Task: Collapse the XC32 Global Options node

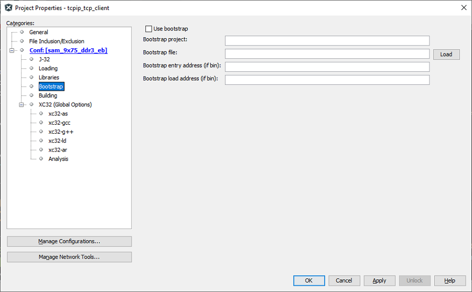Action: 22,105
